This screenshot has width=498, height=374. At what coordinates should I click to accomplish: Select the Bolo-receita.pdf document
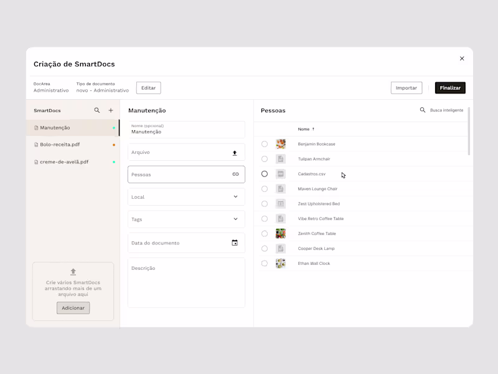[62, 145]
